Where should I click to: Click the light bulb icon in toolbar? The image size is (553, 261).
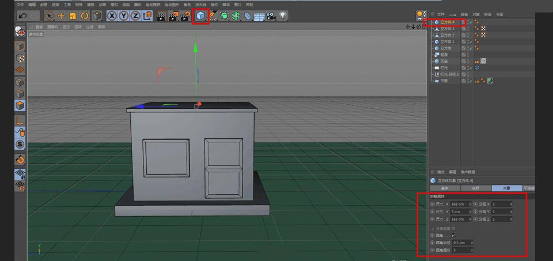[x=283, y=16]
